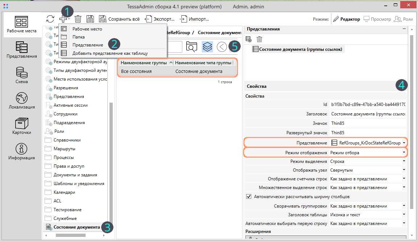The image size is (418, 242).
Task: Expand the Режим выделения combo box
Action: pyautogui.click(x=403, y=161)
